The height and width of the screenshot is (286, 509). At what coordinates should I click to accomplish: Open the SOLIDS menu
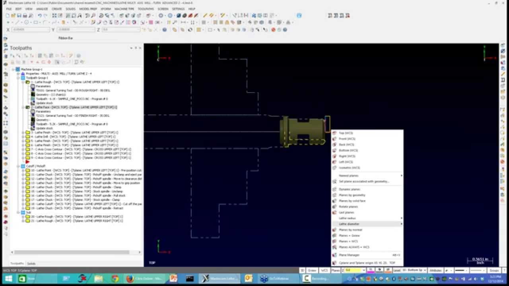coord(70,9)
